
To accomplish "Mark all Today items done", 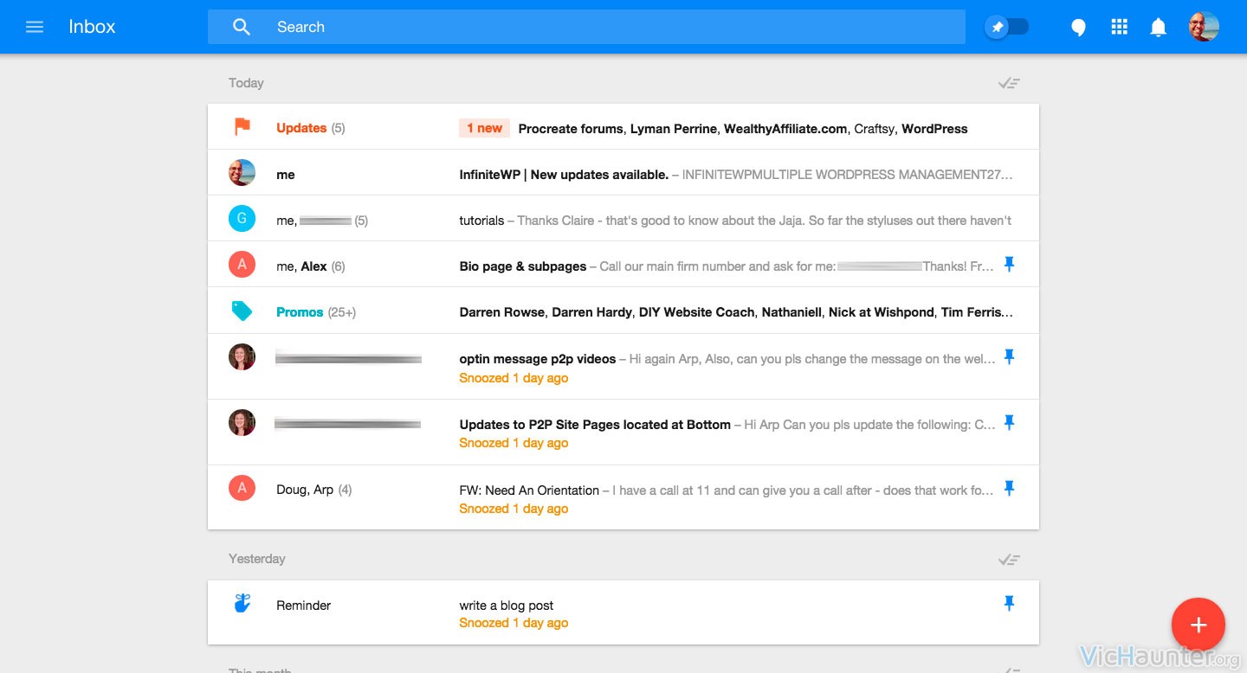I will pos(1009,83).
